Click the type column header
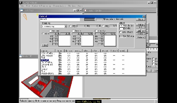The height and width of the screenshot is (103, 177). [60, 51]
